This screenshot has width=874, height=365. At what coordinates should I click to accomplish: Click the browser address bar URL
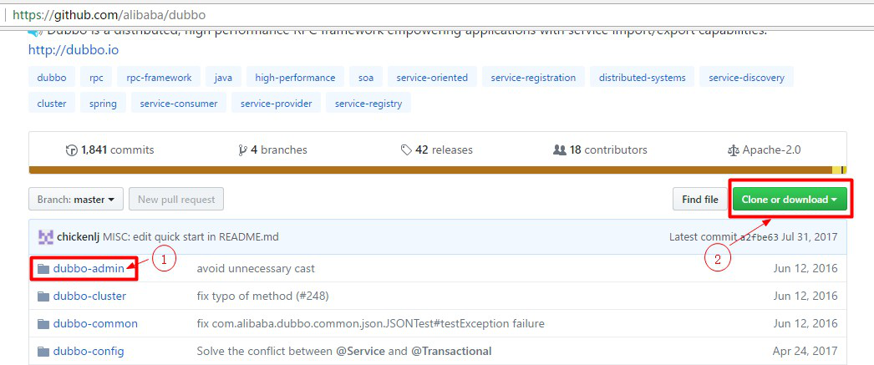pos(109,15)
